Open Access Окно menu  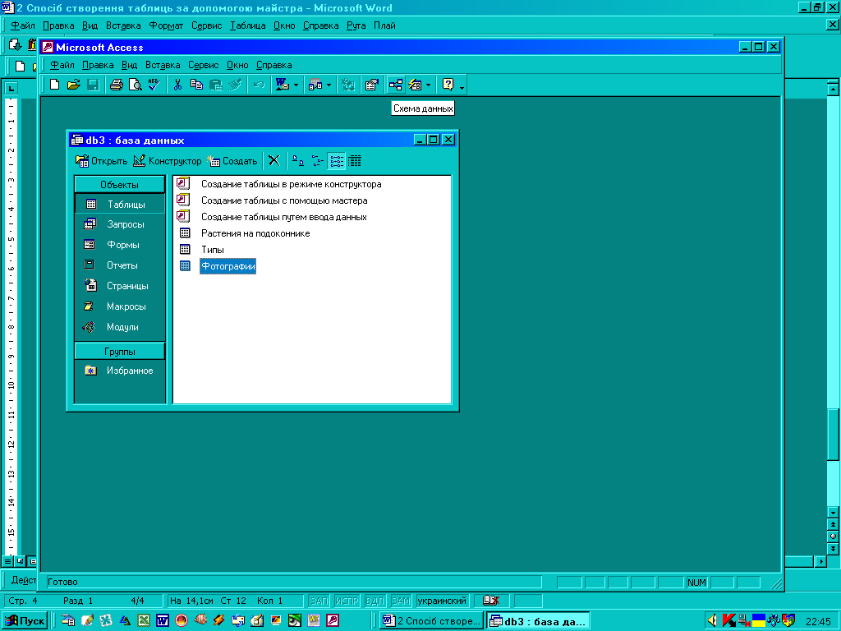[x=237, y=65]
